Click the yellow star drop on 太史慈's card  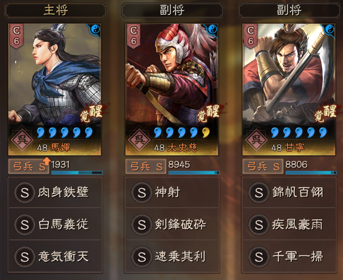206,133
